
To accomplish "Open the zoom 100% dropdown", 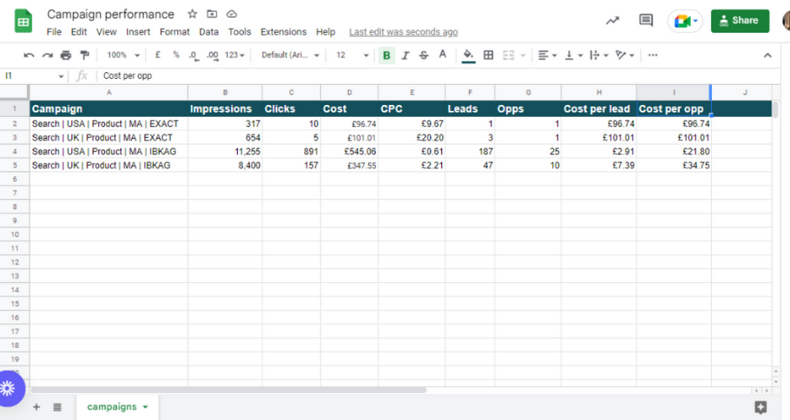I will pyautogui.click(x=122, y=55).
